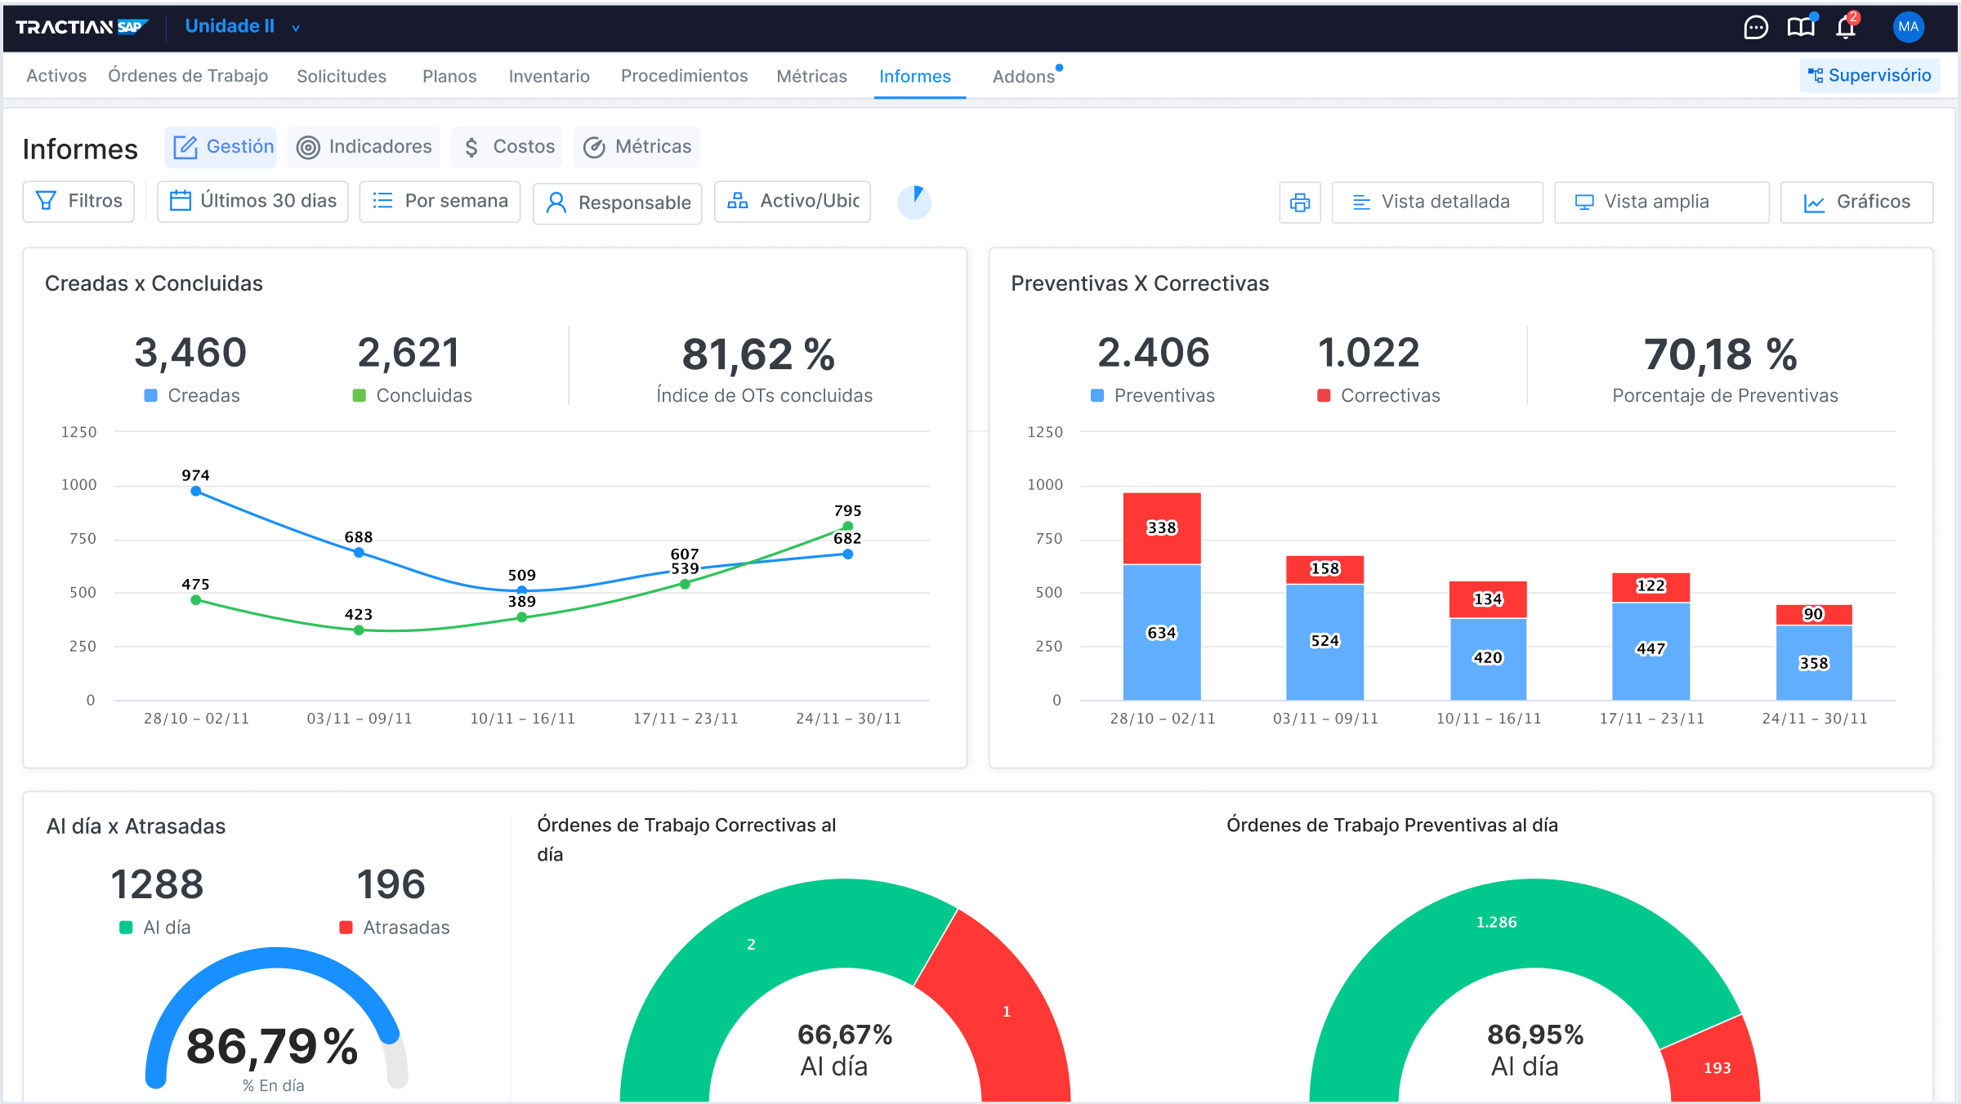Click the print report icon
The width and height of the screenshot is (1961, 1104).
click(x=1299, y=203)
